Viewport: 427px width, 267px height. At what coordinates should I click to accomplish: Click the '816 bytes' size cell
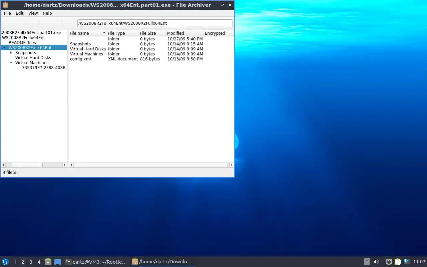point(150,59)
